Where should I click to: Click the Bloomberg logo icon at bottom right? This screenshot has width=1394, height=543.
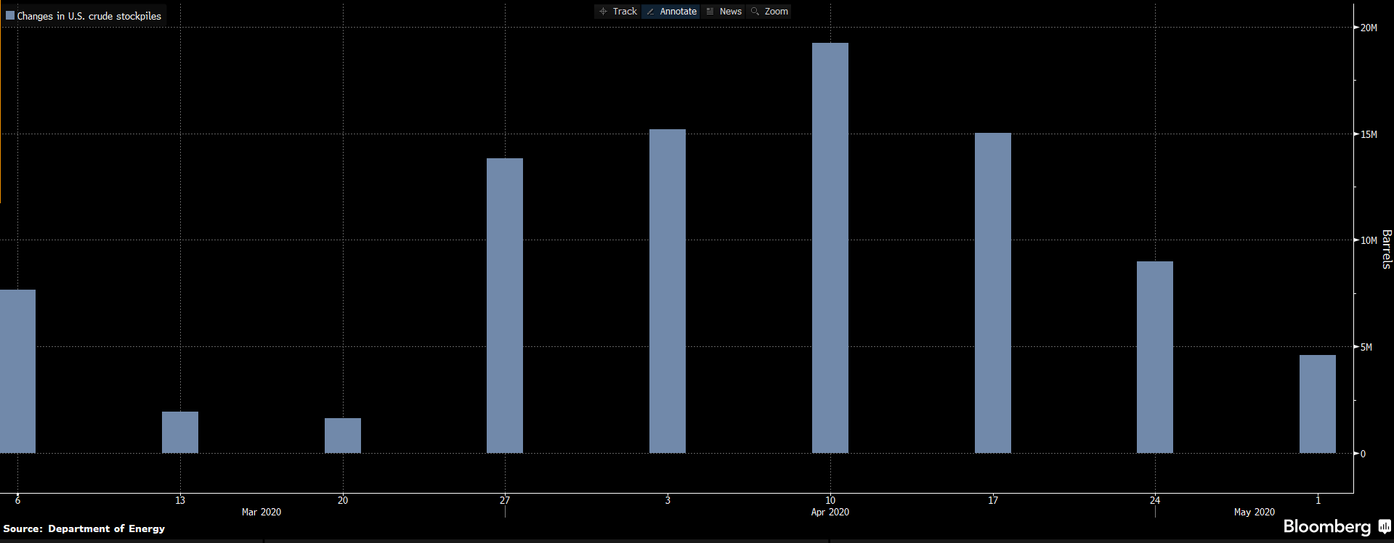coord(1385,527)
